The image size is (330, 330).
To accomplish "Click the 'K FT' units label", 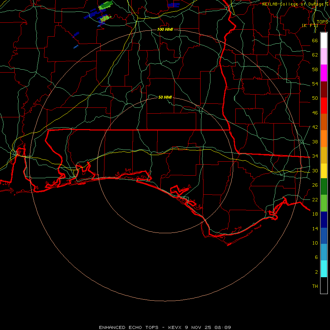I will 310,25.
